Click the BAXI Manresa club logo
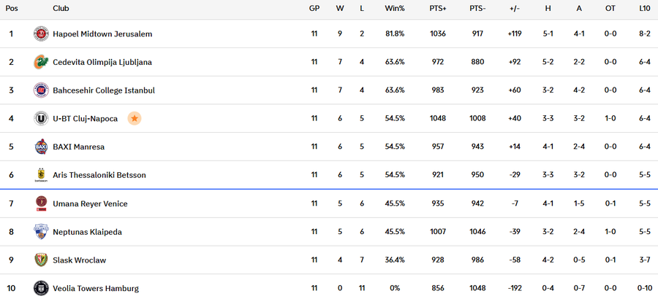The width and height of the screenshot is (658, 299). [x=42, y=147]
